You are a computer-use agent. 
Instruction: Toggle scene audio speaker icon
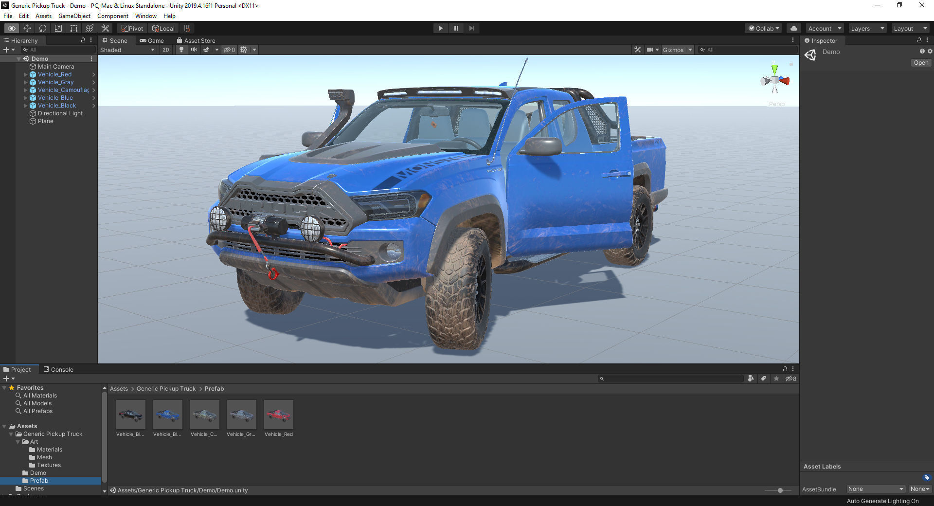194,50
